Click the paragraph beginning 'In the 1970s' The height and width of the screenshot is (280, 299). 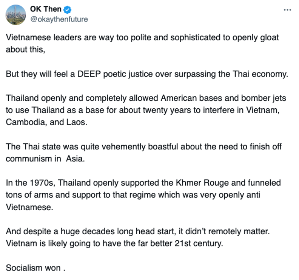[143, 195]
